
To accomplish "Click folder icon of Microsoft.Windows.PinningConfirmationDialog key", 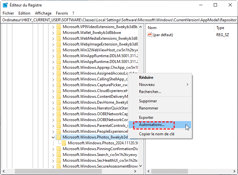I will [x=59, y=149].
